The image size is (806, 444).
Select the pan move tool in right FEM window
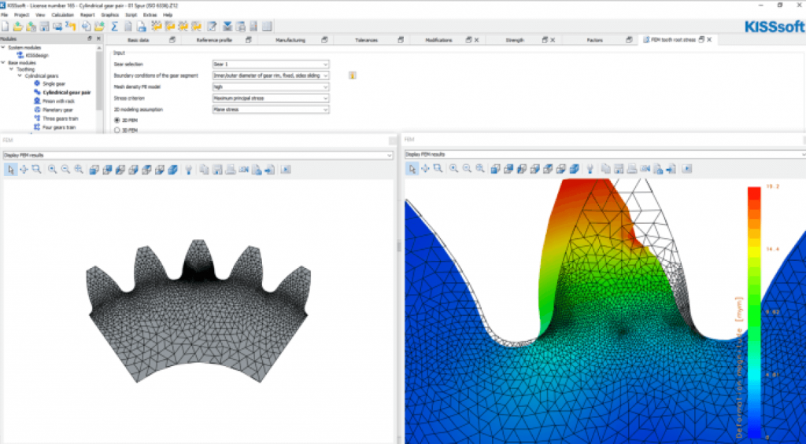[x=425, y=168]
